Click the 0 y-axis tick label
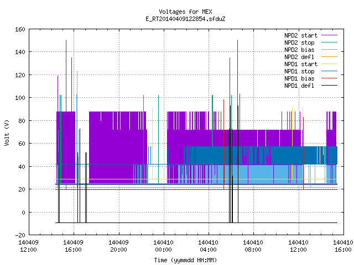The width and height of the screenshot is (354, 265). (x=23, y=213)
